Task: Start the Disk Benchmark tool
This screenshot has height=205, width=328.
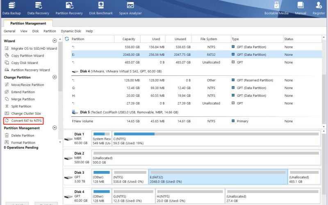Action: [101, 8]
